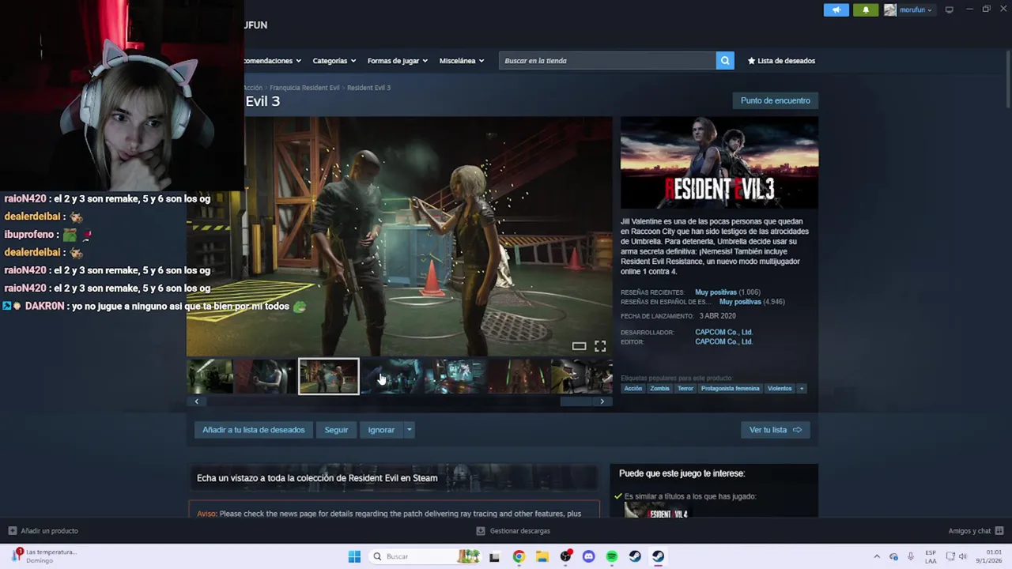Open Spotify from the taskbar
The image size is (1012, 569).
click(x=612, y=556)
